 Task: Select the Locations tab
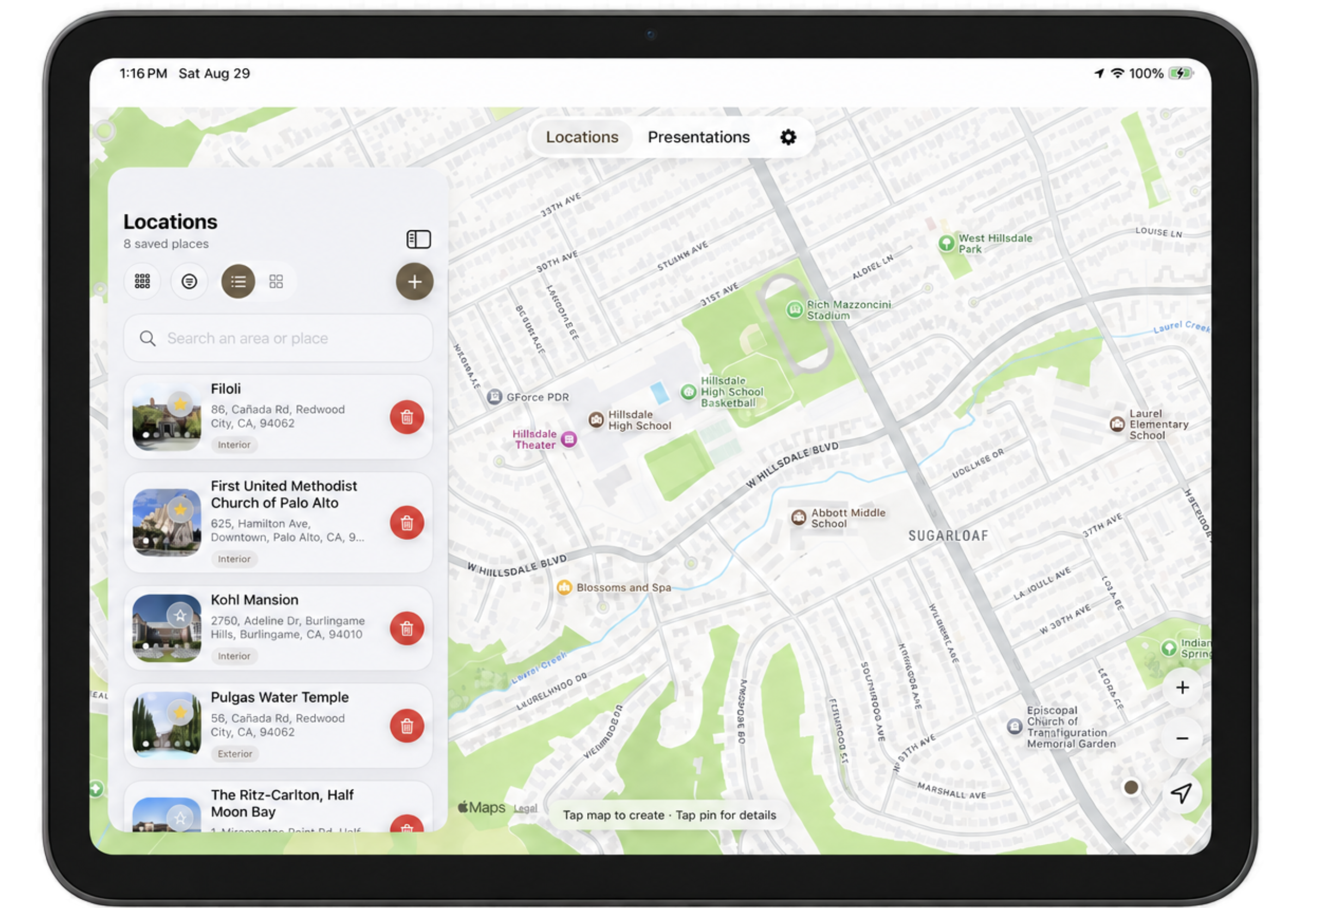[x=582, y=137]
